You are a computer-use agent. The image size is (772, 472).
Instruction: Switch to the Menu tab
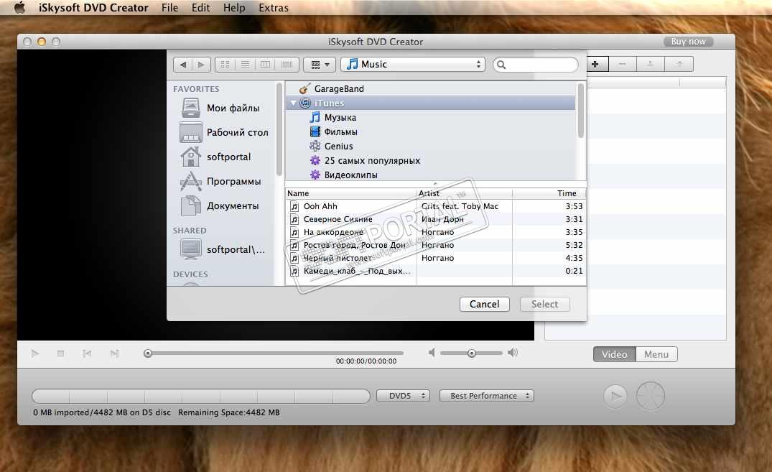pyautogui.click(x=656, y=354)
